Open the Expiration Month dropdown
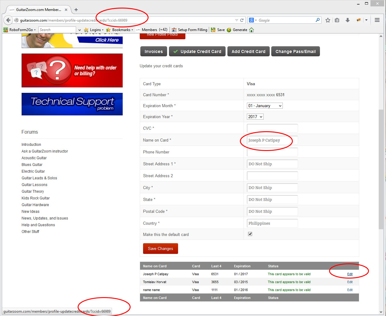This screenshot has height=316, width=386. pyautogui.click(x=265, y=106)
